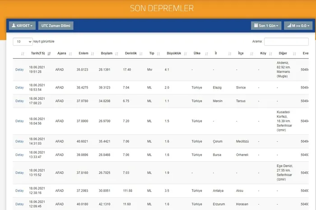The width and height of the screenshot is (316, 210).
Task: Open Detay link for 16:04:56 earthquake
Action: point(19,121)
